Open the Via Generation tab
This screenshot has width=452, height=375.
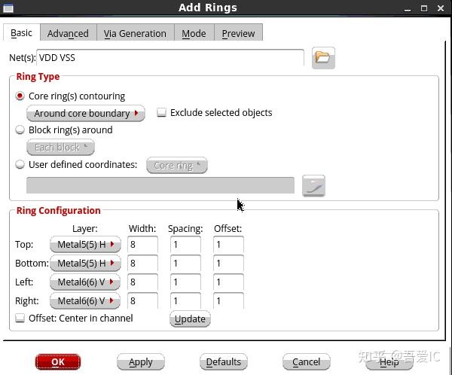(x=135, y=33)
